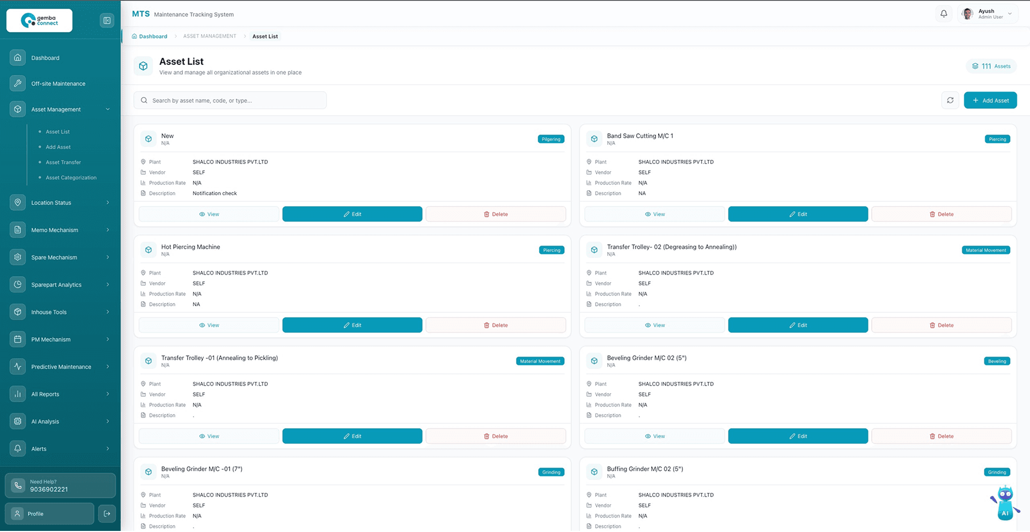Expand the All Reports chevron

pos(108,394)
